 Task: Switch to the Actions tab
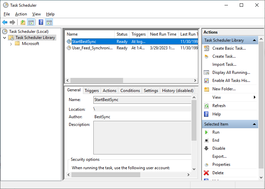click(110, 91)
